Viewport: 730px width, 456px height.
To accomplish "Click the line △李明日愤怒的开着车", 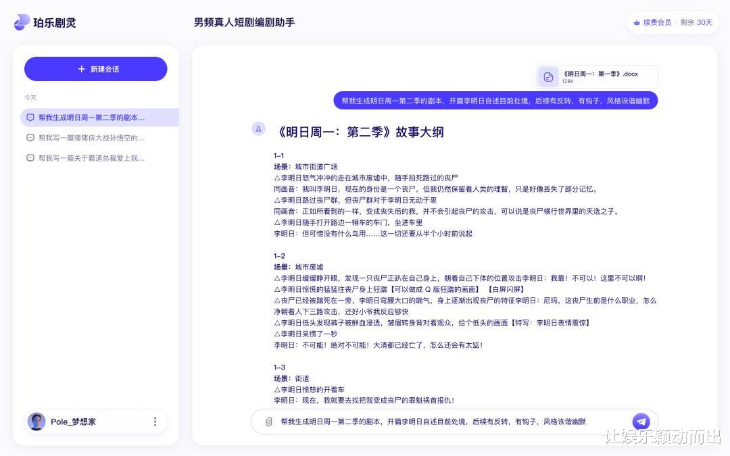I will (309, 390).
